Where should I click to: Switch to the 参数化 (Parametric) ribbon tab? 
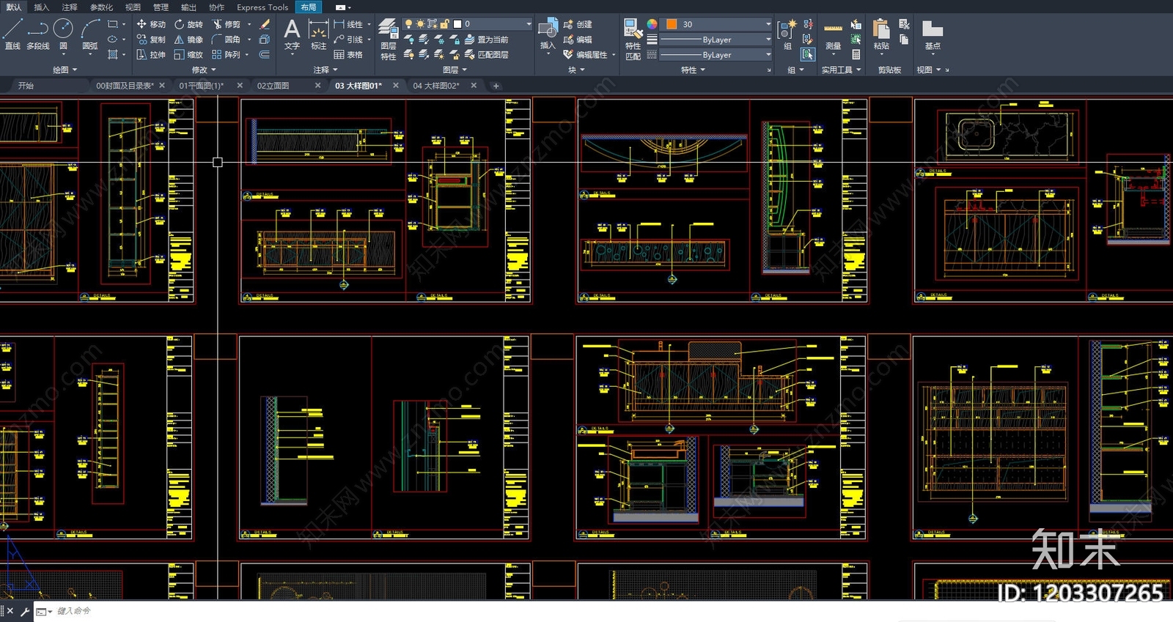click(x=101, y=7)
